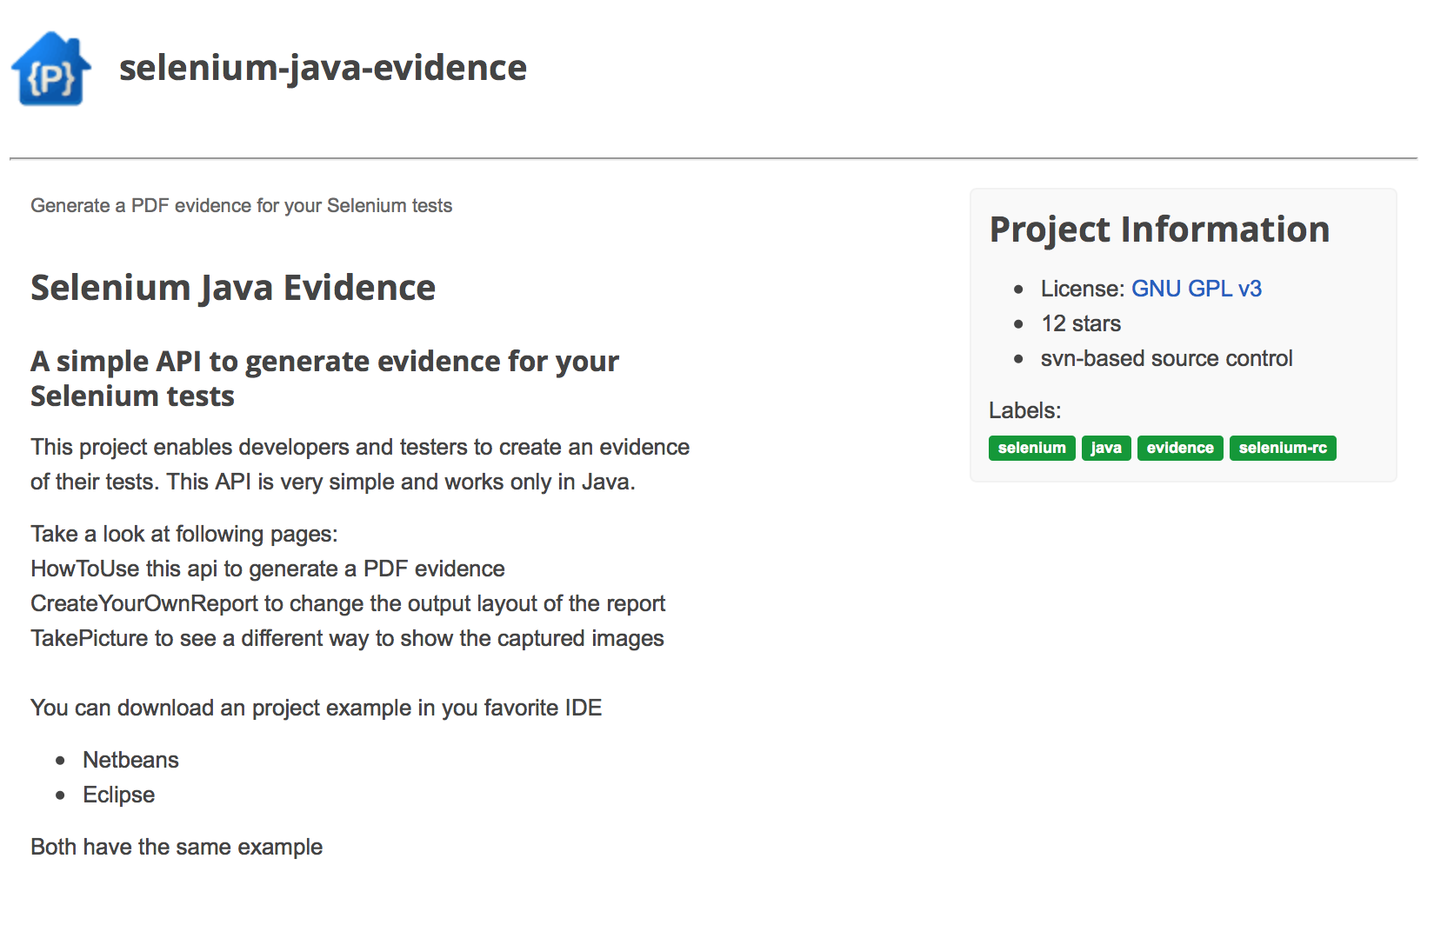This screenshot has width=1454, height=925.
Task: Select the evidence label badge
Action: (1179, 448)
